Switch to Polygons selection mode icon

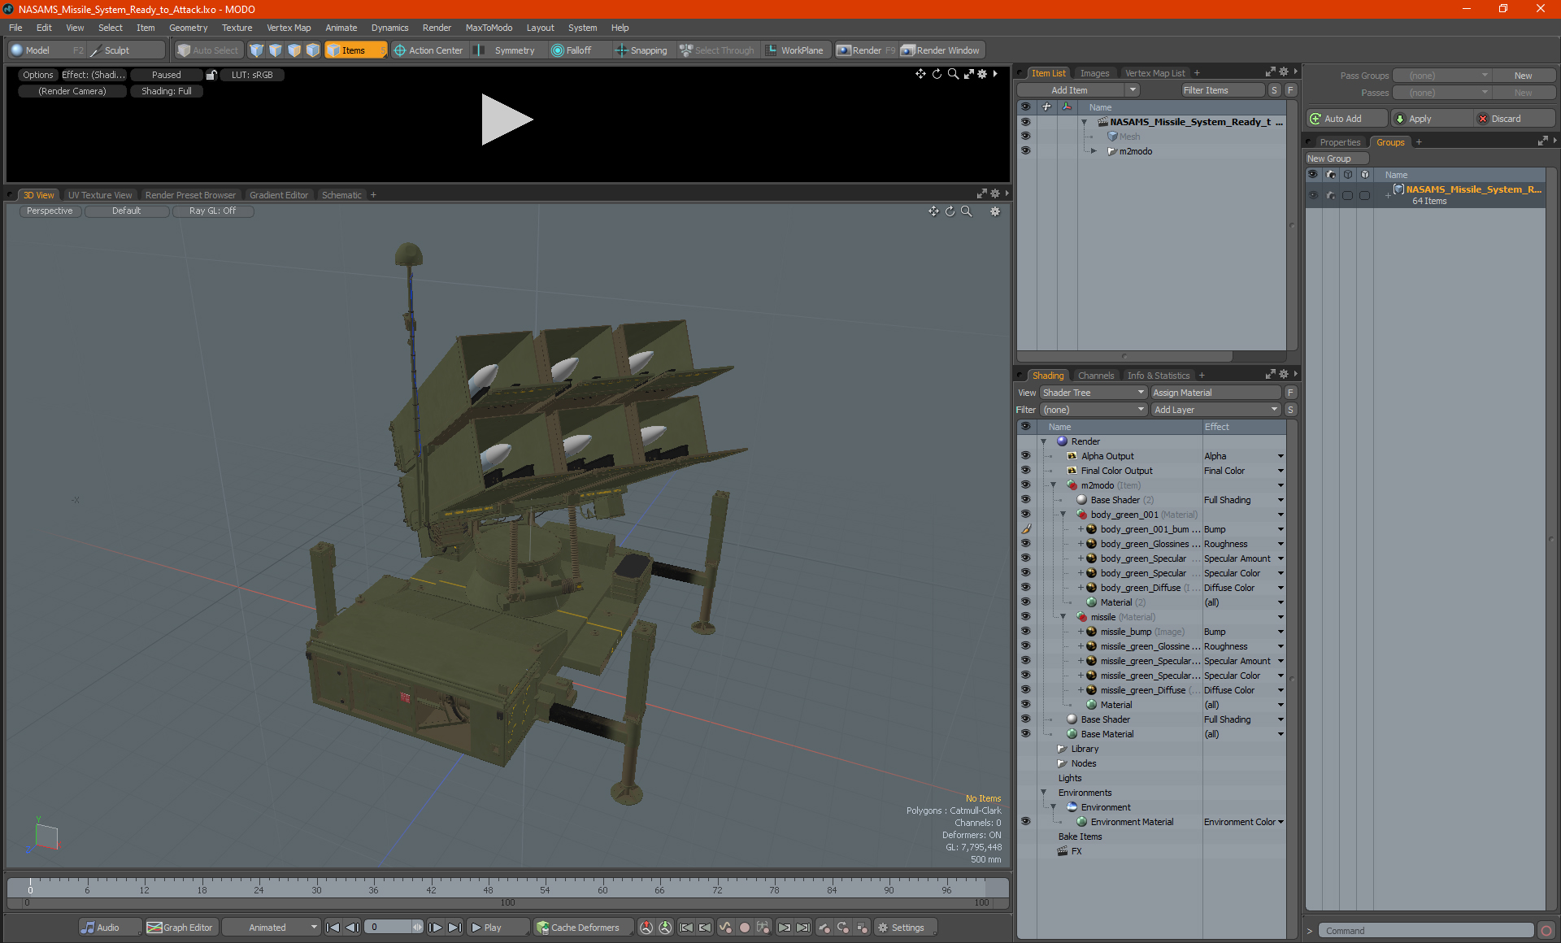tap(294, 50)
